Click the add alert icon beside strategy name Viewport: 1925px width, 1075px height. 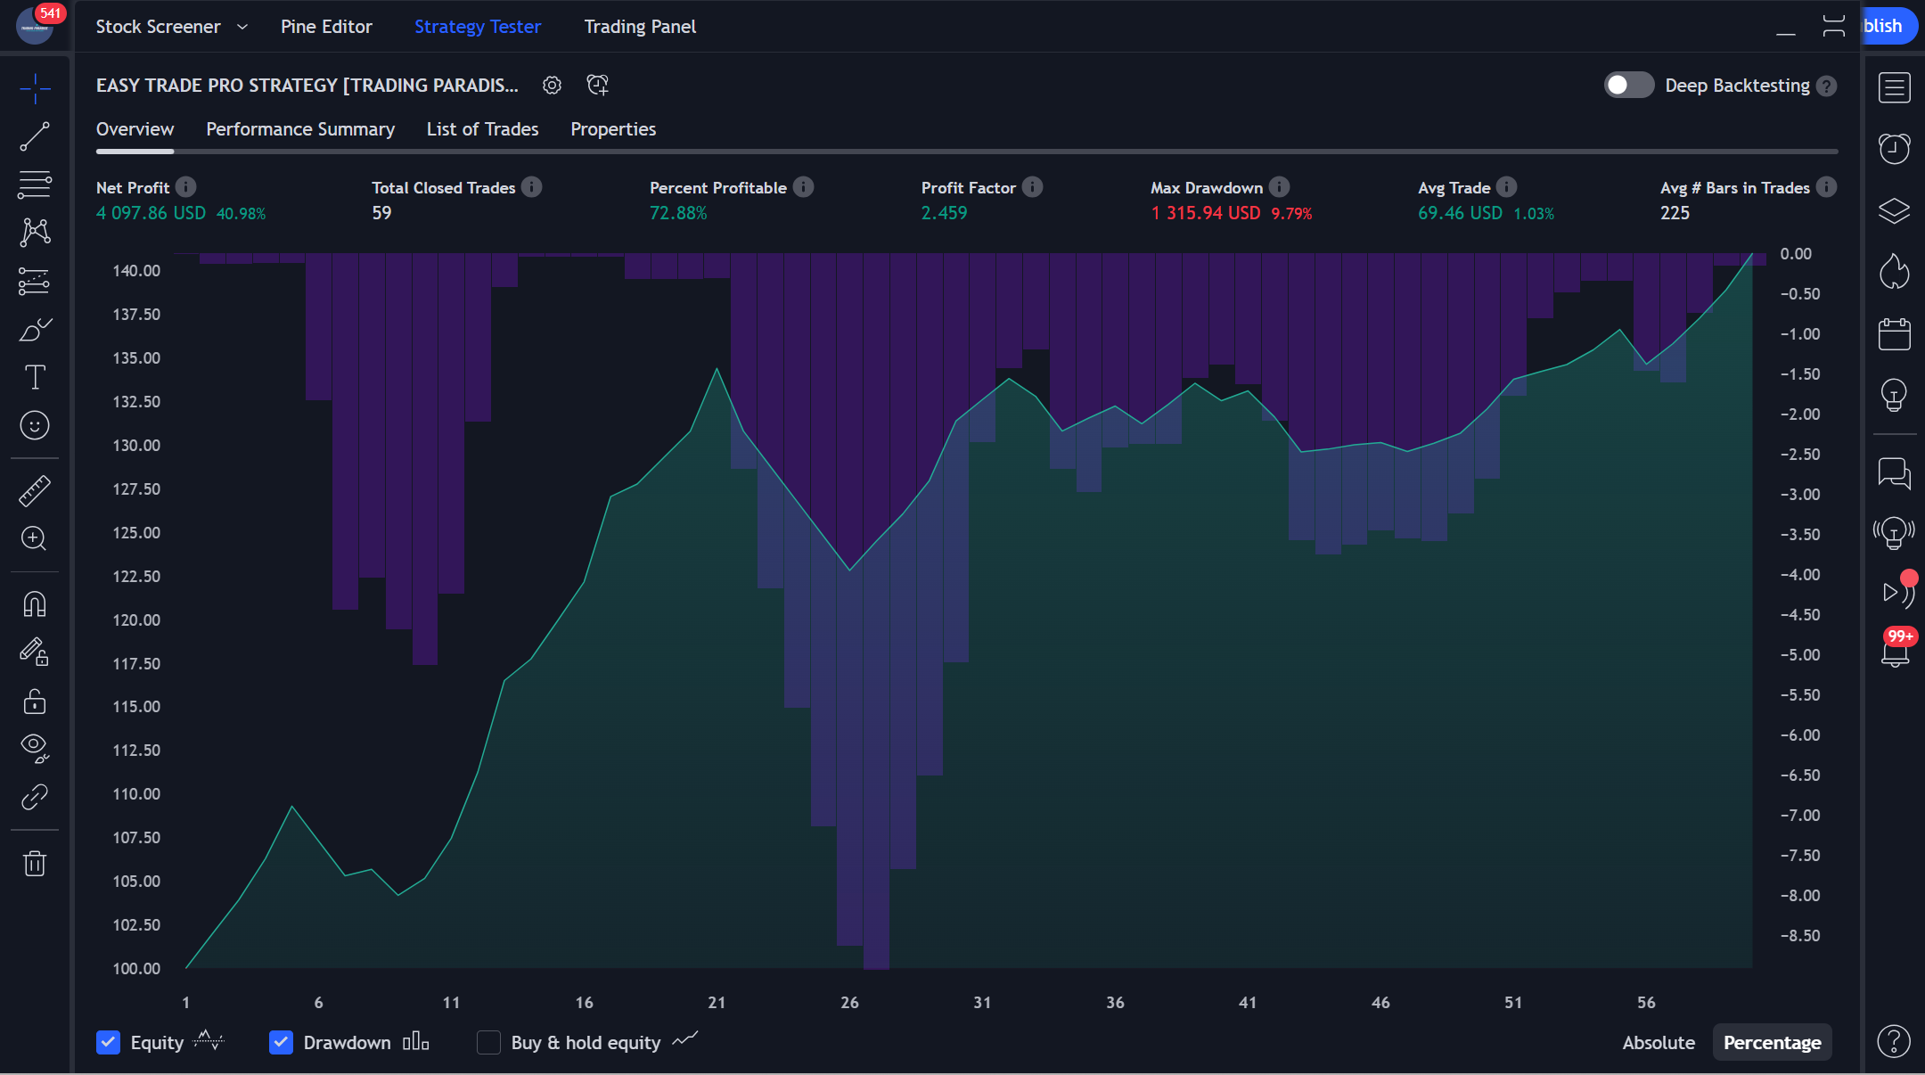(x=597, y=86)
